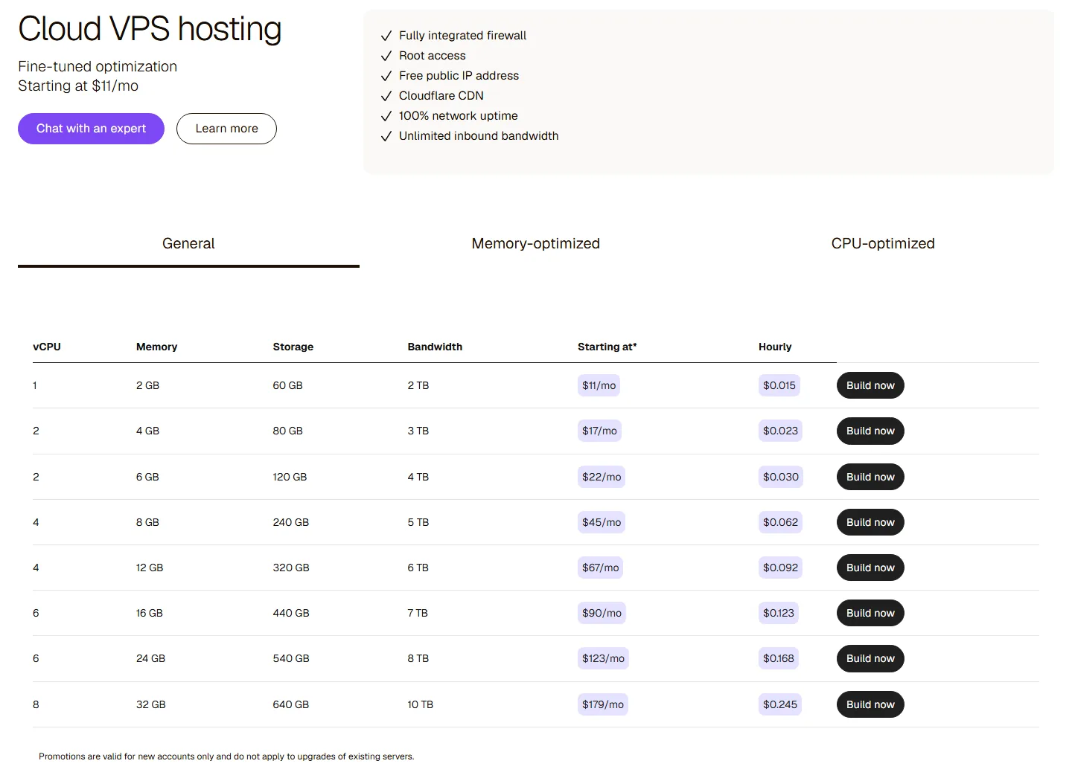
Task: Select the Fully integrated firewall feature
Action: point(462,36)
